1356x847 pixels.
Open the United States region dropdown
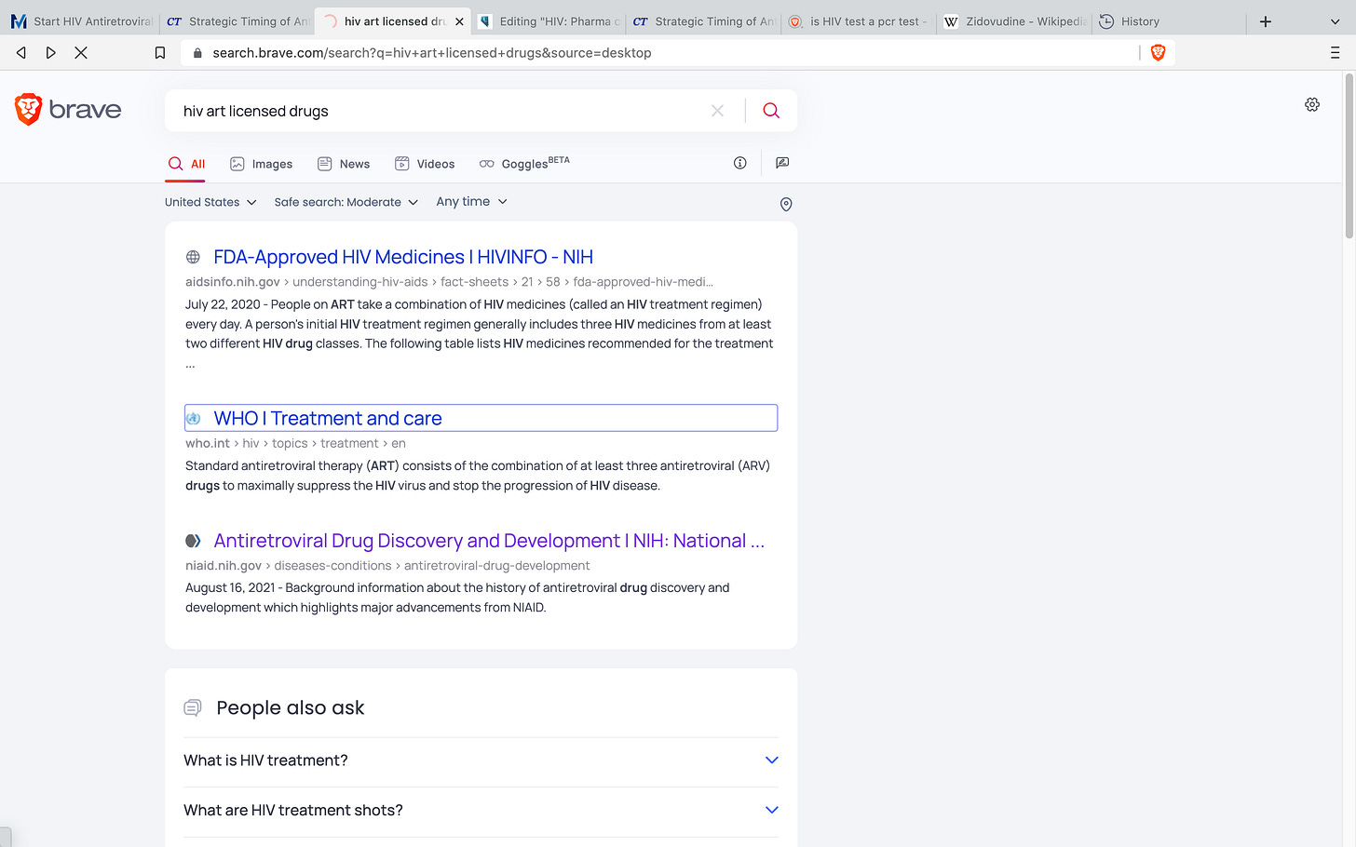pos(210,202)
